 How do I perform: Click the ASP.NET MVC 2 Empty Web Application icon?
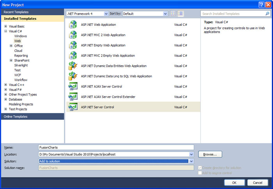coord(73,55)
